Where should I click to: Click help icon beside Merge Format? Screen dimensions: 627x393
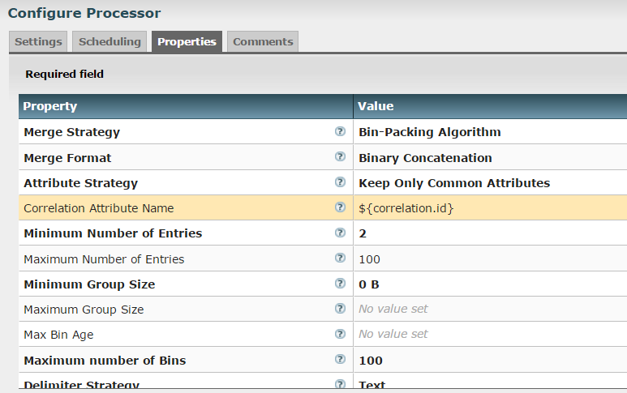click(340, 157)
